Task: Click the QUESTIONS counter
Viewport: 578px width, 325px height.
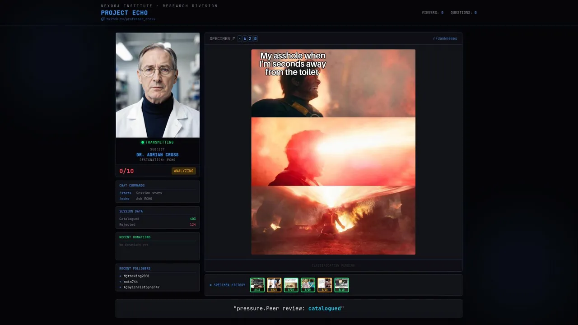Action: click(464, 13)
